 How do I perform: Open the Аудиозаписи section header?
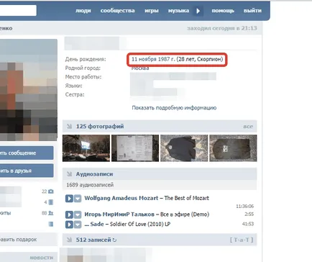(x=94, y=174)
